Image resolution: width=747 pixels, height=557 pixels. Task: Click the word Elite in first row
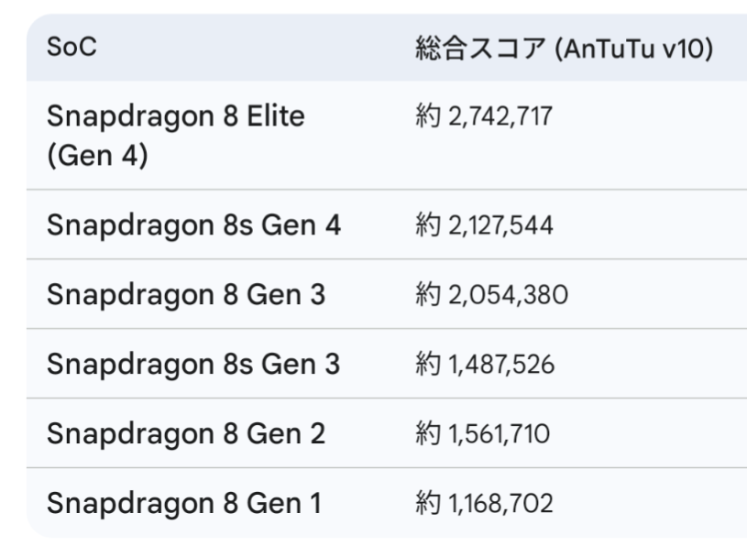tap(276, 115)
